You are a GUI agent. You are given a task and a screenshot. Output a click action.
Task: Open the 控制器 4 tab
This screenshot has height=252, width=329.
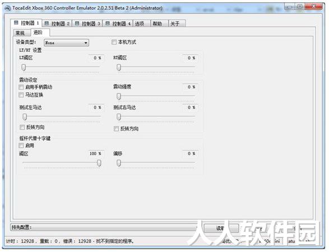[118, 24]
